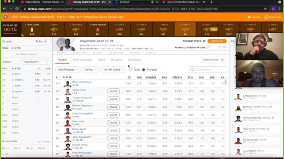This screenshot has width=284, height=159.
Task: Open Kyle Lowry's player link
Action: click(78, 121)
